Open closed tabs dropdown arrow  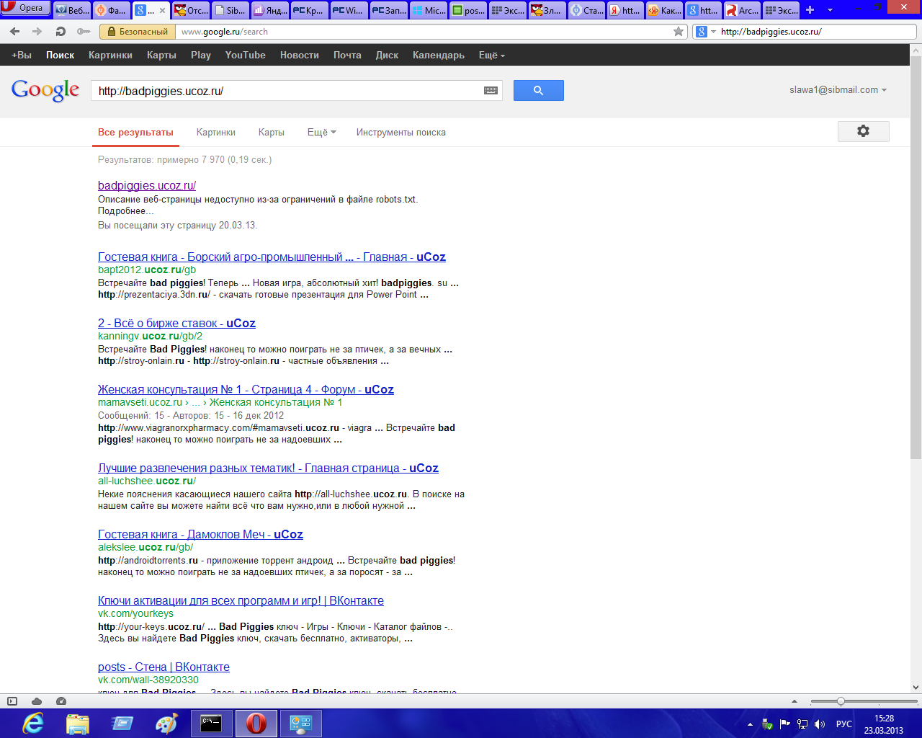pos(830,10)
